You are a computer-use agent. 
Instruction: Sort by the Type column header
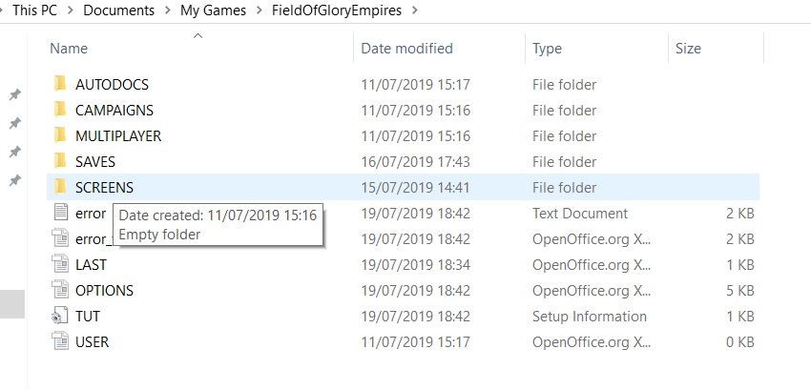click(548, 48)
